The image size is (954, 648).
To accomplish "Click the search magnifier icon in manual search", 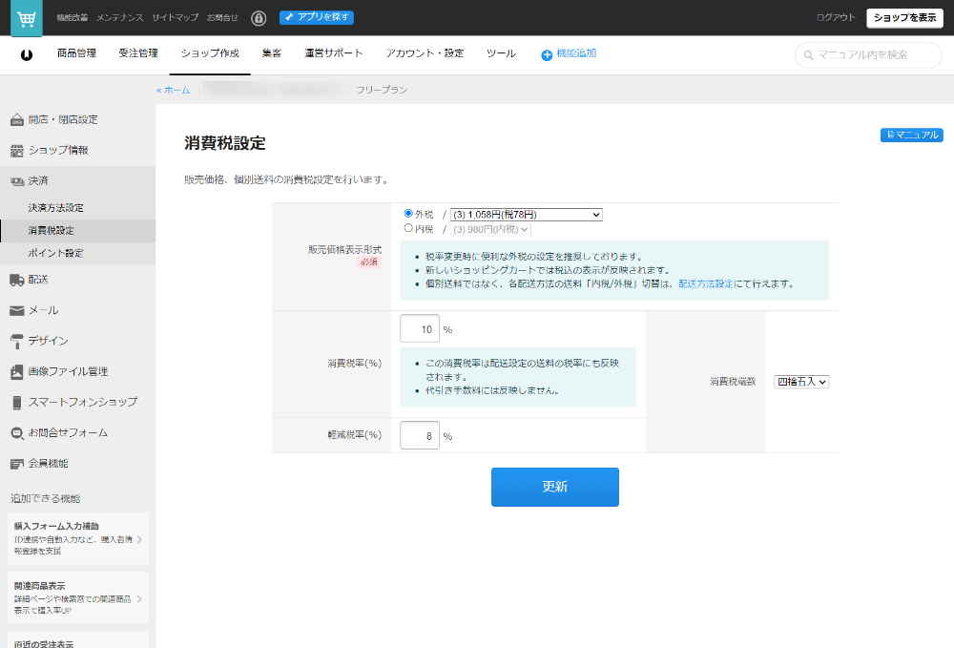I will (x=809, y=55).
